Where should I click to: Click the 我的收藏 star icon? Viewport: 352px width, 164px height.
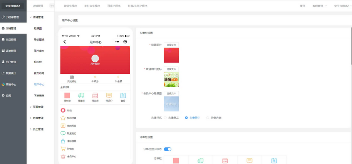coord(63,118)
